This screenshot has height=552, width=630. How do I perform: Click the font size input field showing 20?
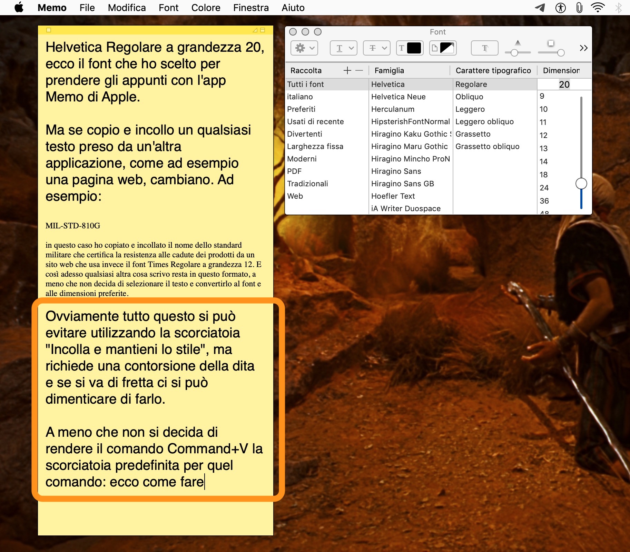pos(564,84)
